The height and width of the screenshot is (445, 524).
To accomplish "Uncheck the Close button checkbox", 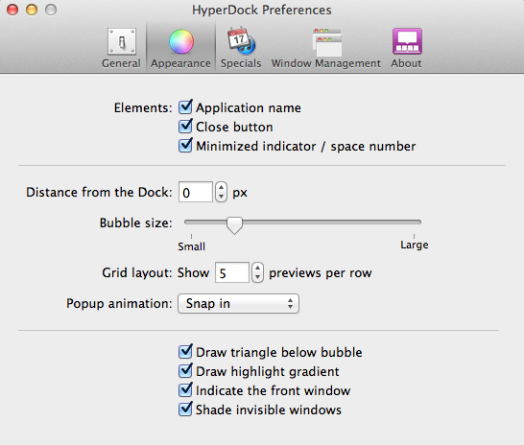I will (185, 127).
